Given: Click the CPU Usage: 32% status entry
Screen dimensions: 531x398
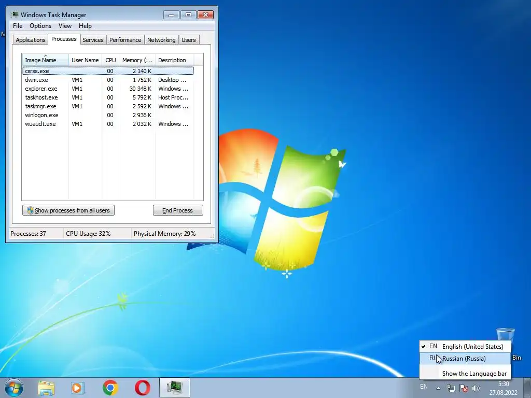Looking at the screenshot, I should (88, 234).
